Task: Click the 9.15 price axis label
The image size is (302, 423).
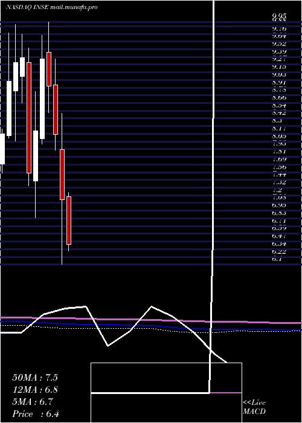Action: 279,67
